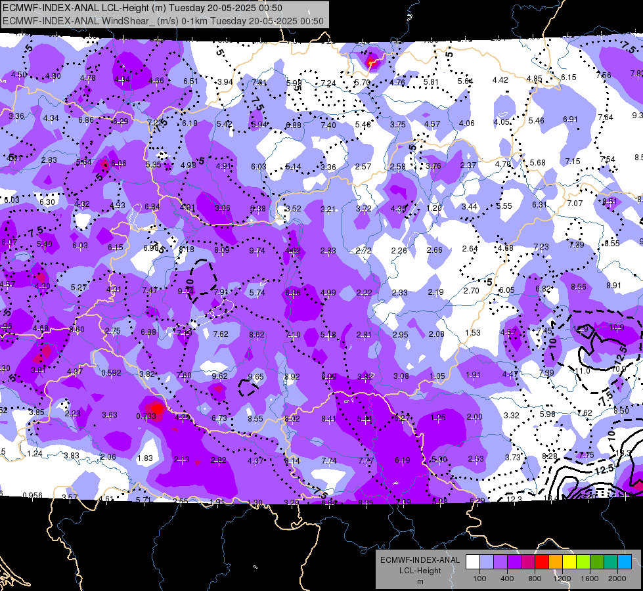Viewport: 643px width, 591px height.
Task: Click the wind shear value '6.19'
Action: (x=402, y=460)
